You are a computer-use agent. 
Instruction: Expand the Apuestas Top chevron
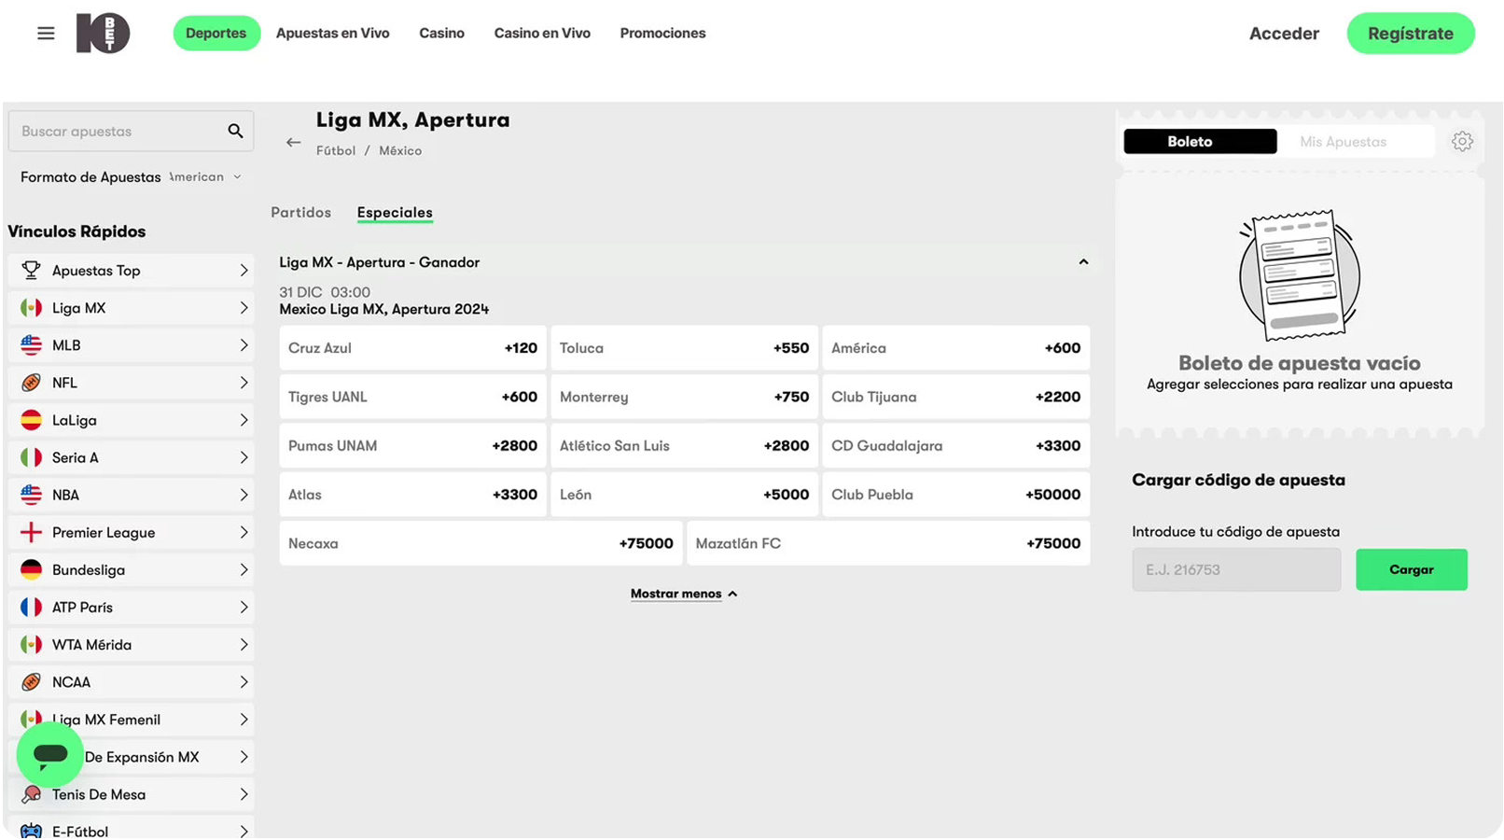point(244,271)
